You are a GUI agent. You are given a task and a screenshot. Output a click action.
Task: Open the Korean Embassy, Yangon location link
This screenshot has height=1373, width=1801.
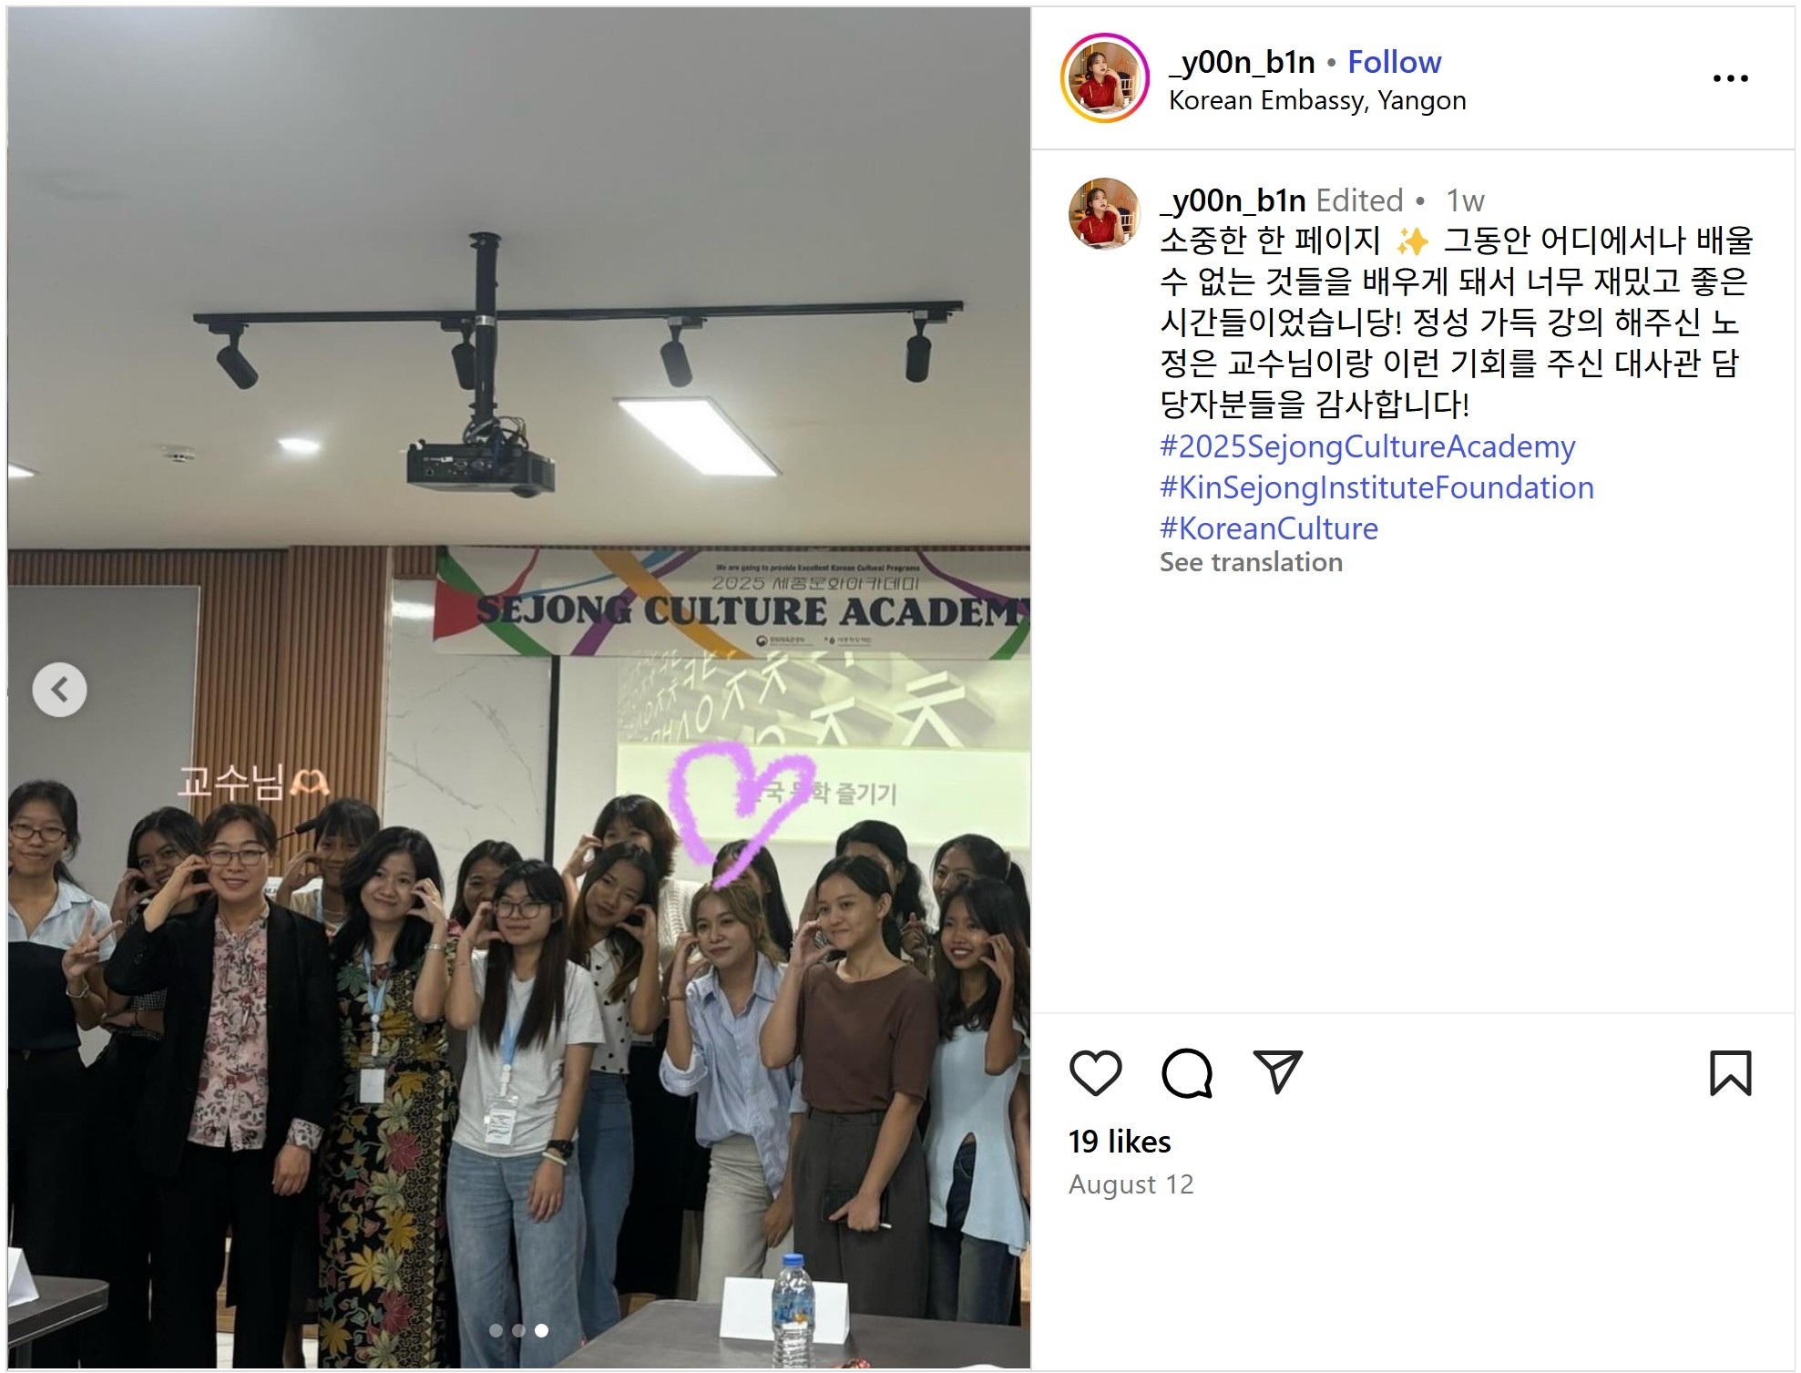[x=1316, y=100]
